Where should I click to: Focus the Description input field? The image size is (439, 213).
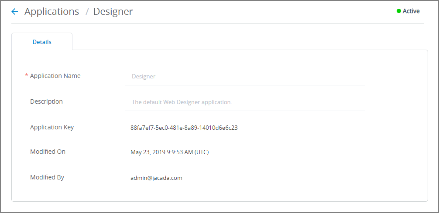pos(245,102)
